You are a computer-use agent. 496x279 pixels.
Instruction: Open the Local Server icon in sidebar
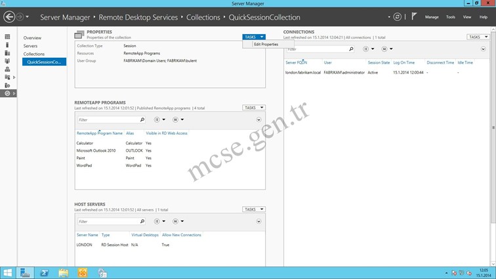pyautogui.click(x=7, y=45)
